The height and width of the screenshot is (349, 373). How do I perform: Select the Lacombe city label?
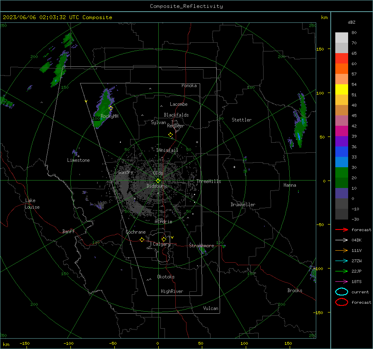click(179, 104)
